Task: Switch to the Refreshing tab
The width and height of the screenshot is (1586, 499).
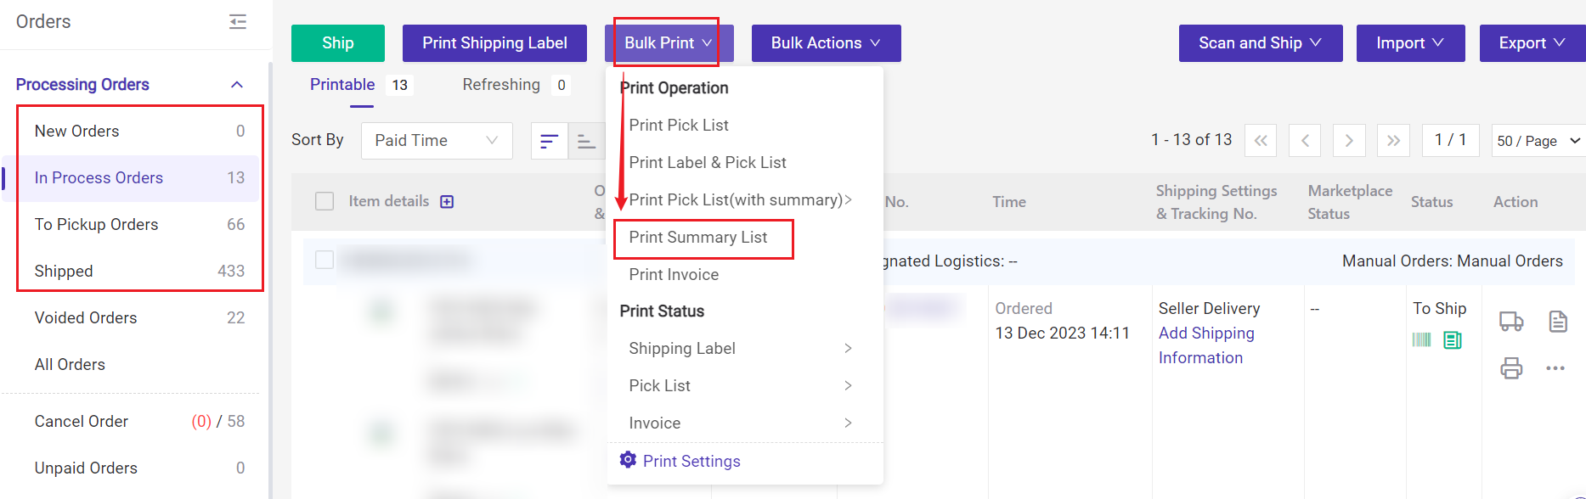Action: (x=502, y=84)
